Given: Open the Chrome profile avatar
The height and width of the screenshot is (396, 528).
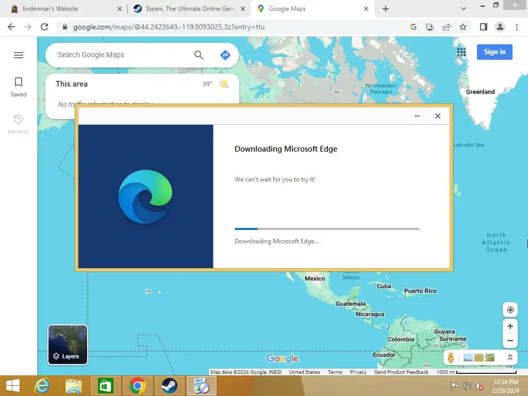Looking at the screenshot, I should (500, 27).
